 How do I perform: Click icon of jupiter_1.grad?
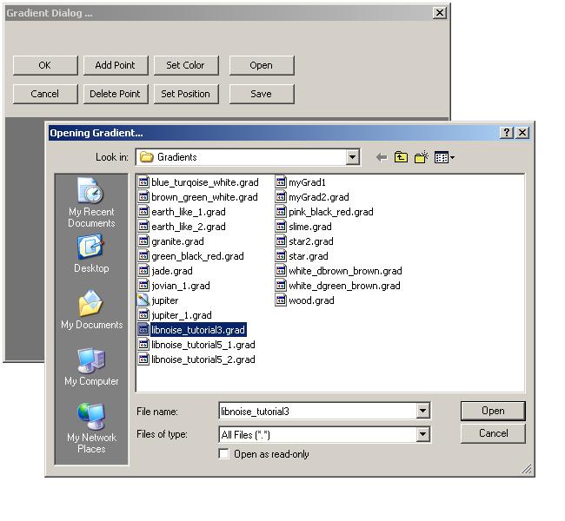coord(143,315)
